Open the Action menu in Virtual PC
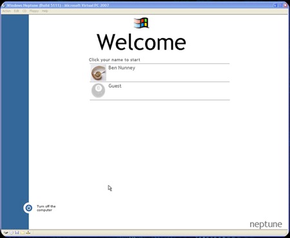Screen dimensions: 290x238 tap(6, 11)
